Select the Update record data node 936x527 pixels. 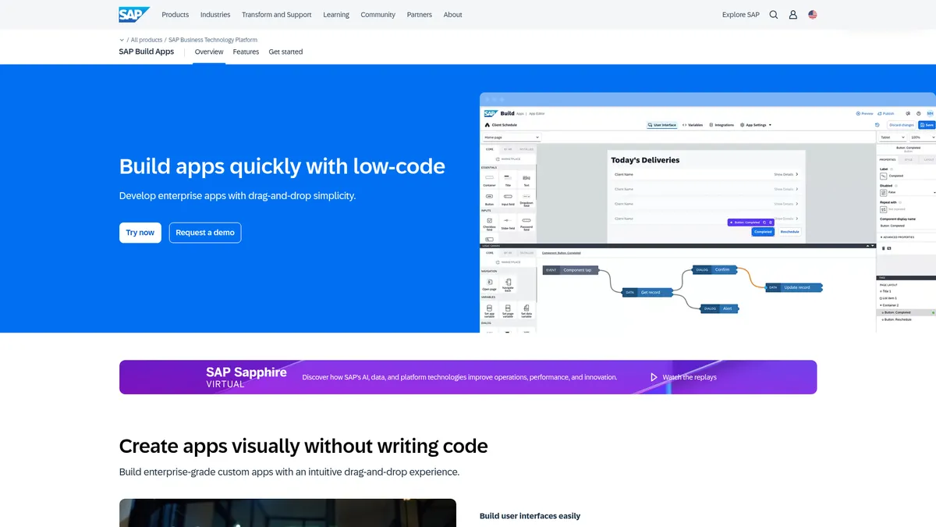click(794, 287)
